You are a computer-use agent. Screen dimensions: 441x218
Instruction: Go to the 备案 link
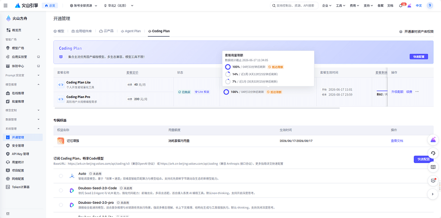coord(380,6)
